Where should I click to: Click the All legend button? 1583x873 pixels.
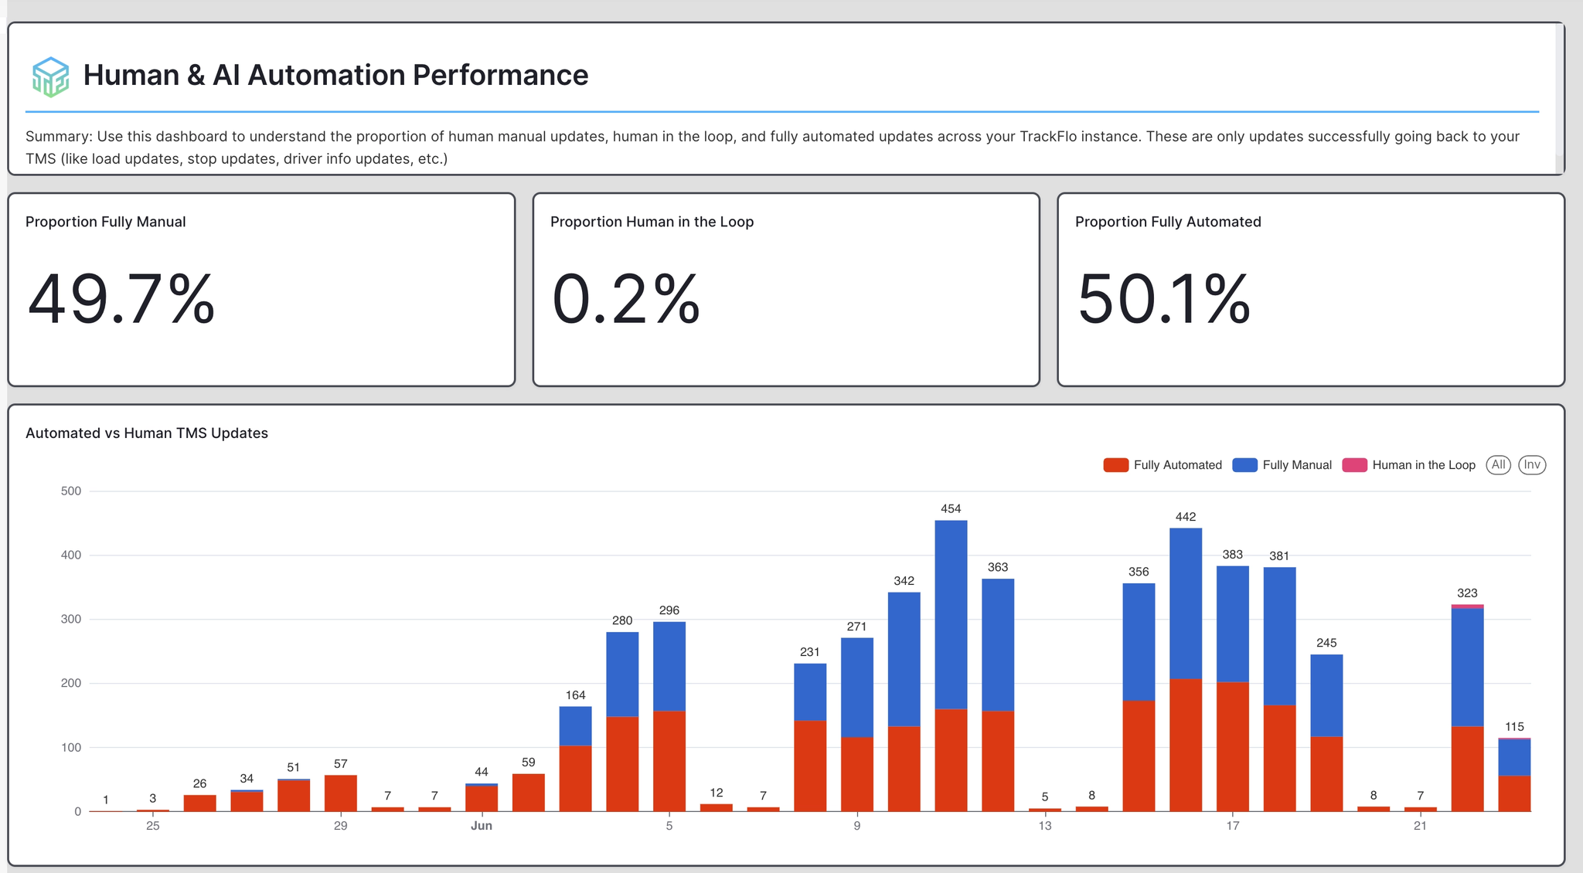pos(1498,465)
